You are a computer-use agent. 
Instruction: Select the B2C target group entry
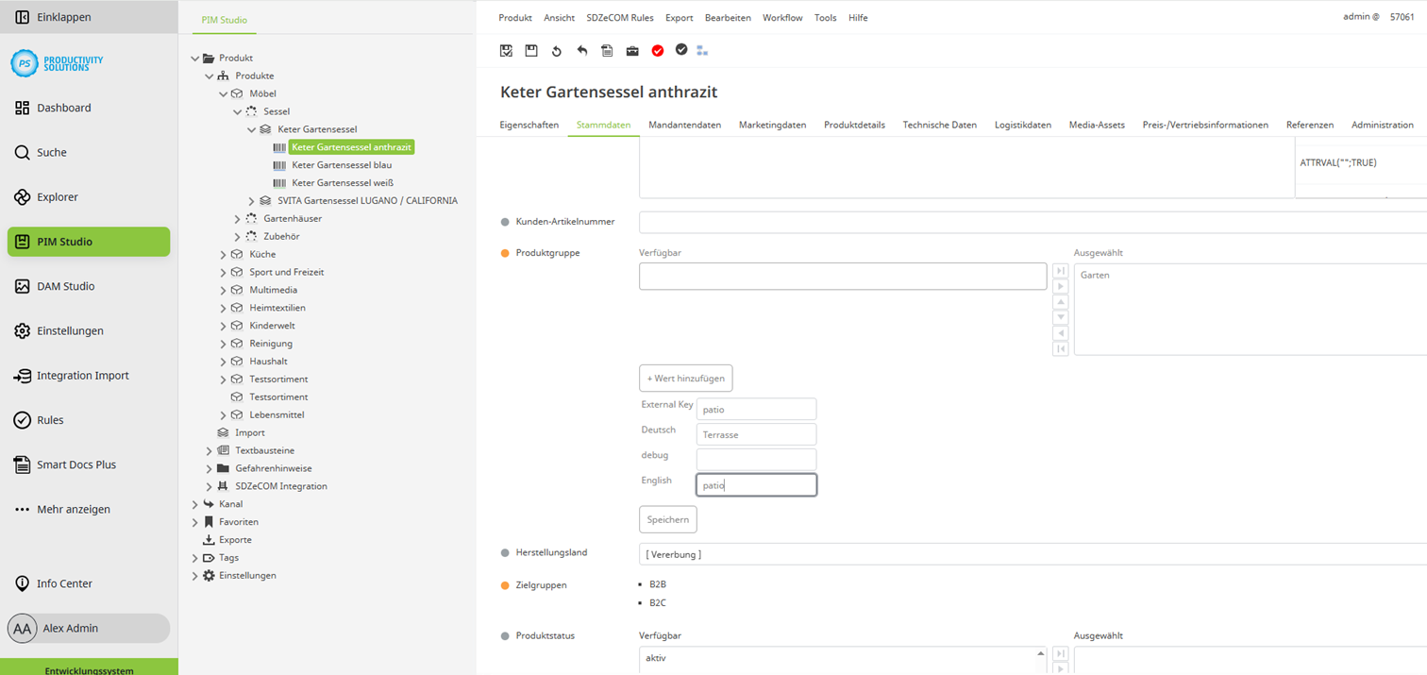pos(657,602)
